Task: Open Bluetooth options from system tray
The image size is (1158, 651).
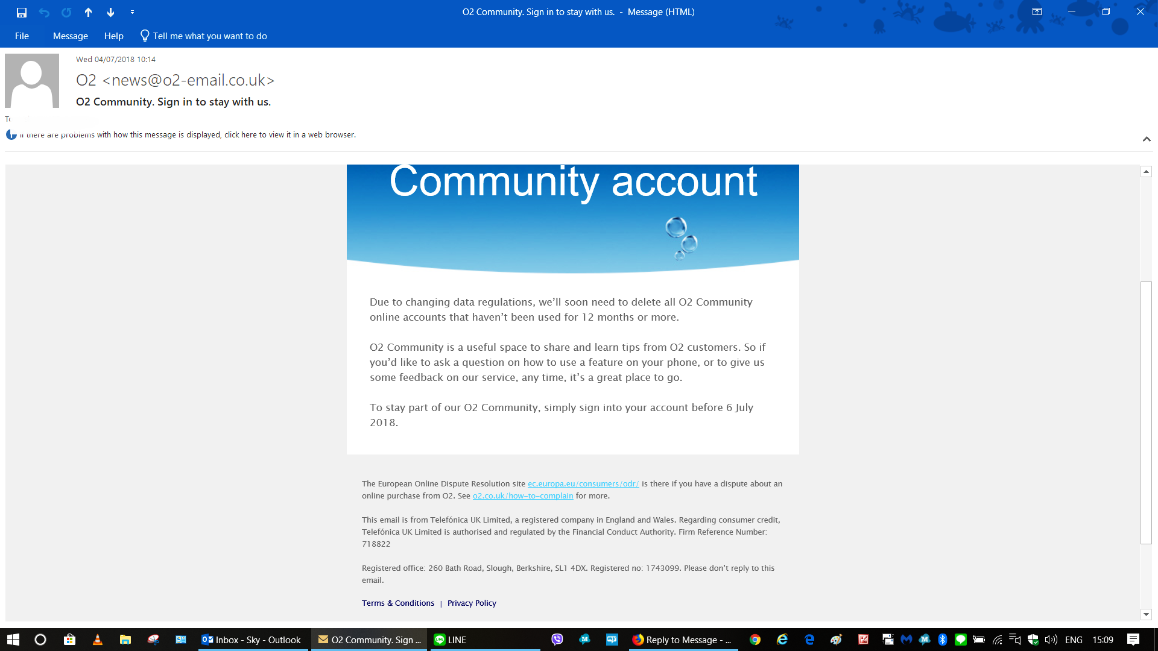Action: [942, 640]
